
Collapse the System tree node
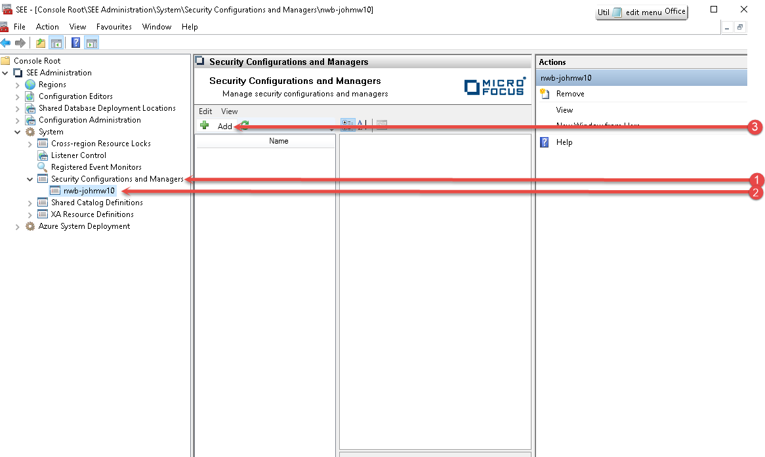pos(18,132)
